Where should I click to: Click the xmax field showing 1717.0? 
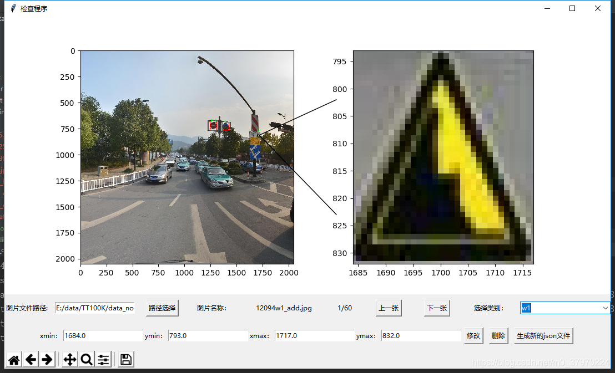[314, 336]
